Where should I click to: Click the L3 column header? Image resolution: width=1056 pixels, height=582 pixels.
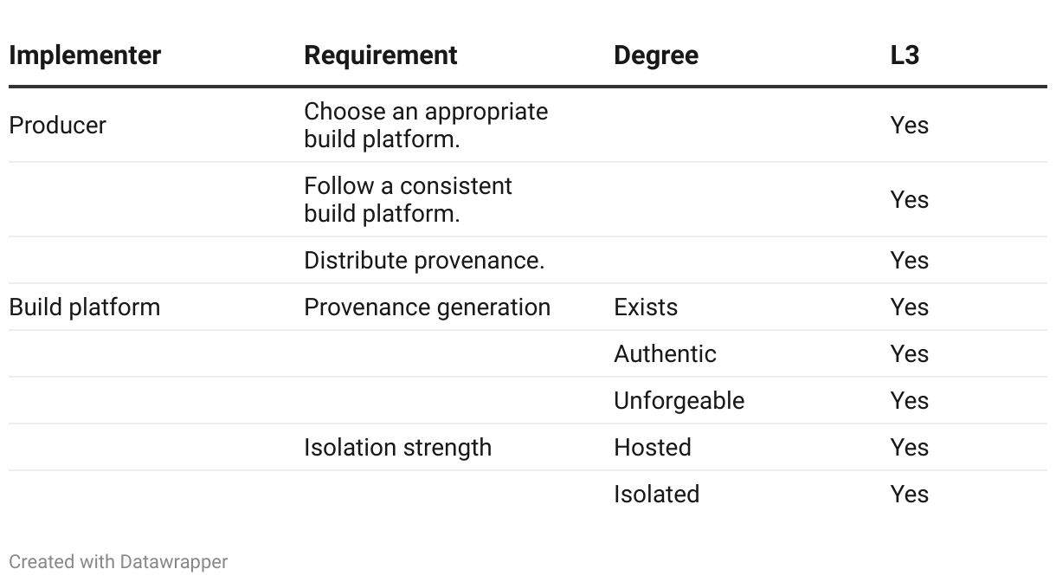click(x=905, y=55)
